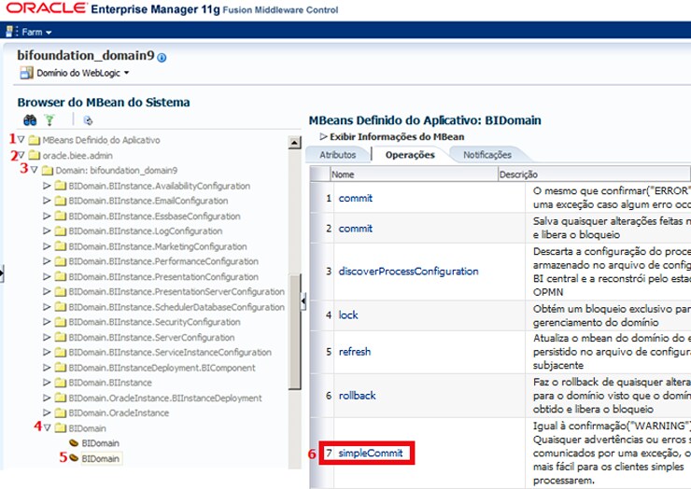
Task: Expand BIDomain.BIInstance.LogConfiguration node
Action: pyautogui.click(x=47, y=231)
